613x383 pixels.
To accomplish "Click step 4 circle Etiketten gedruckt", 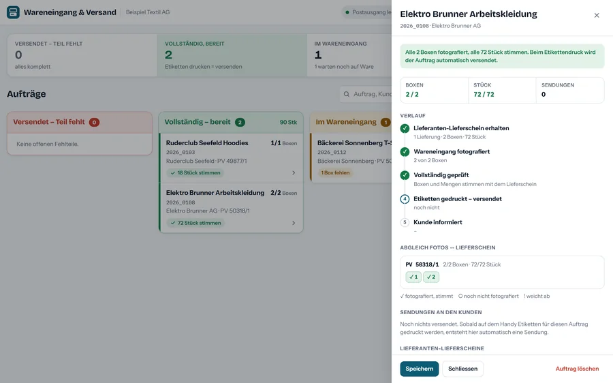I will [405, 199].
